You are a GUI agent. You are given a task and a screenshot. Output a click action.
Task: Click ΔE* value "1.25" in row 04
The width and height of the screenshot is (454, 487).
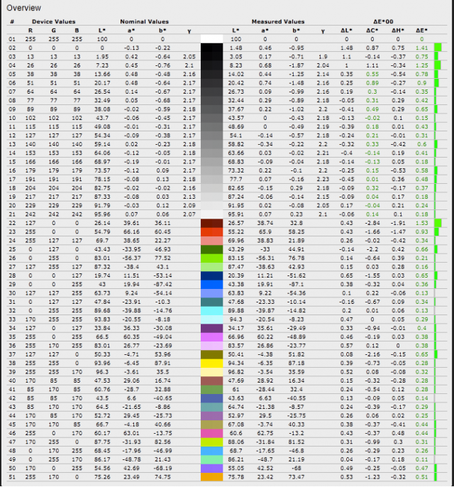(422, 65)
